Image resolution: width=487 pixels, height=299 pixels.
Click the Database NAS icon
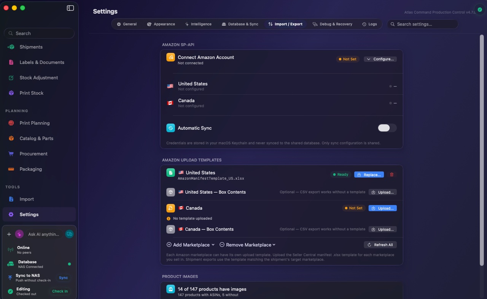click(x=11, y=264)
